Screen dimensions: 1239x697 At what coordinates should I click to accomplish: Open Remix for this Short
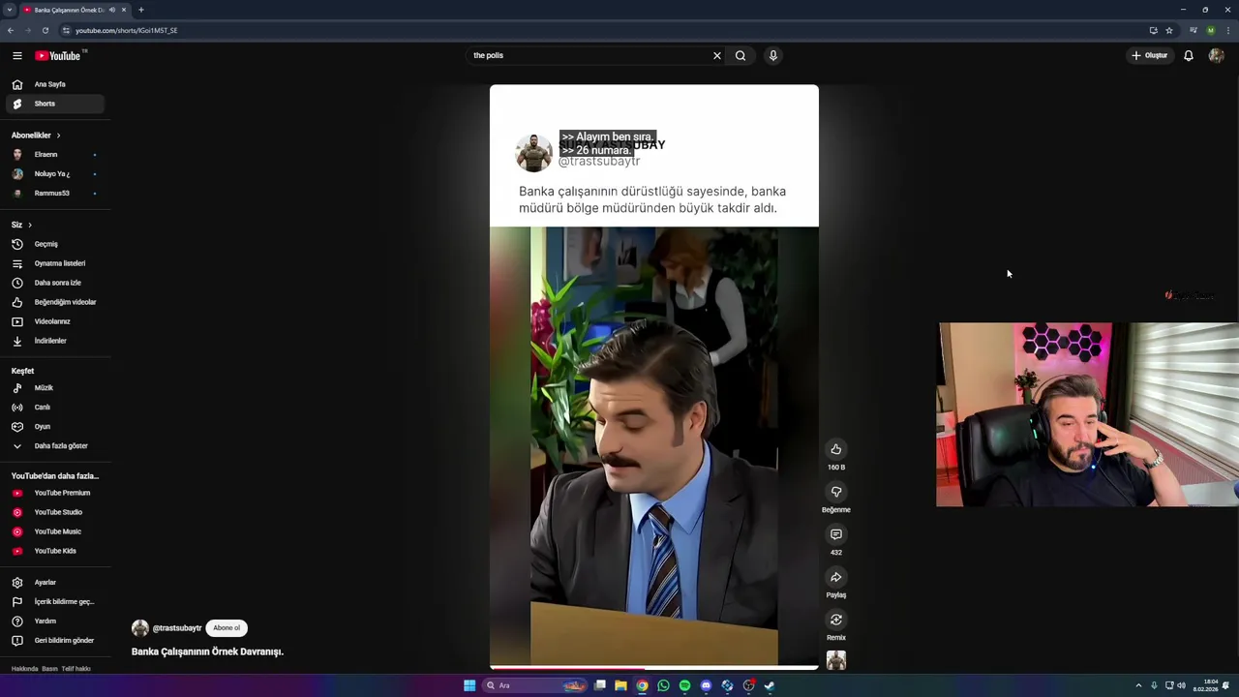pyautogui.click(x=836, y=620)
